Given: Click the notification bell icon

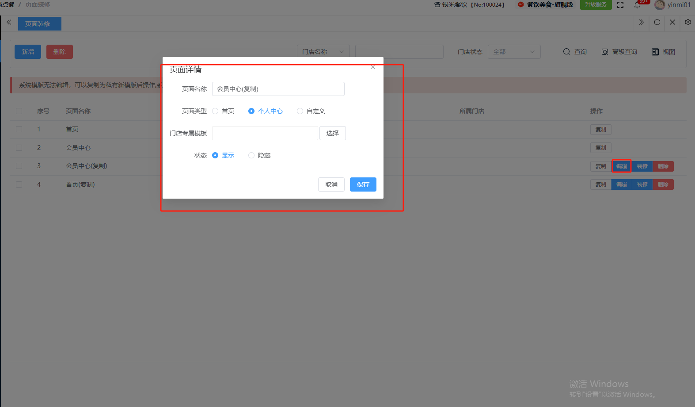Looking at the screenshot, I should tap(637, 5).
